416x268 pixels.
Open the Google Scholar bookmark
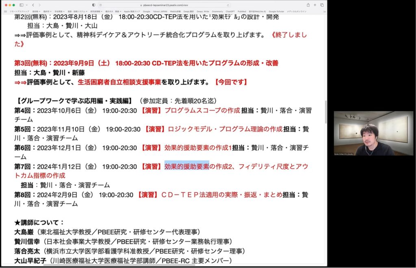[276, 11]
